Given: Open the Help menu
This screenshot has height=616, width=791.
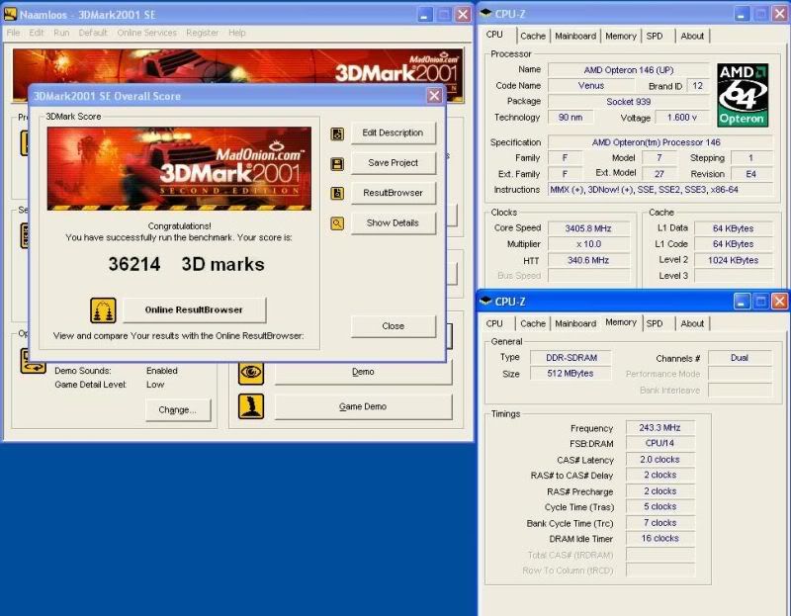Looking at the screenshot, I should point(236,33).
